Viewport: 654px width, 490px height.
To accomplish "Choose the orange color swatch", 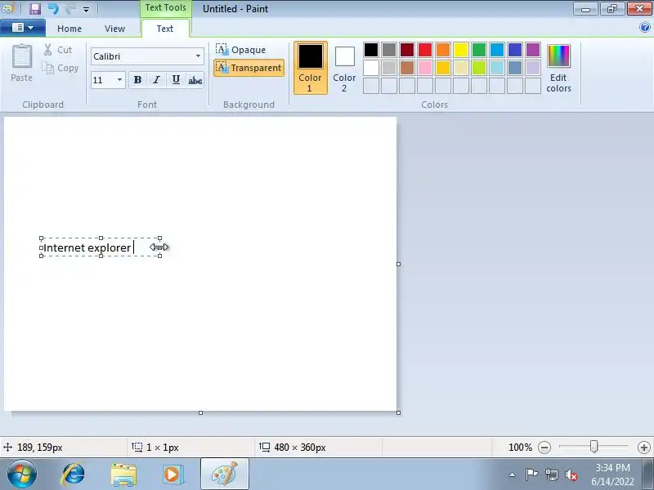I will click(443, 50).
